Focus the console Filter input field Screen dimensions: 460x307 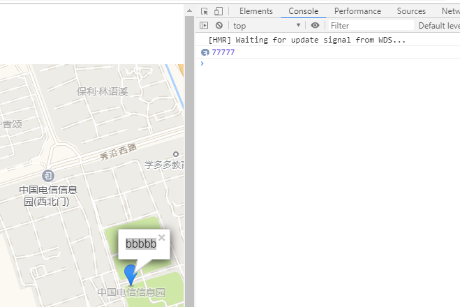[x=371, y=26]
